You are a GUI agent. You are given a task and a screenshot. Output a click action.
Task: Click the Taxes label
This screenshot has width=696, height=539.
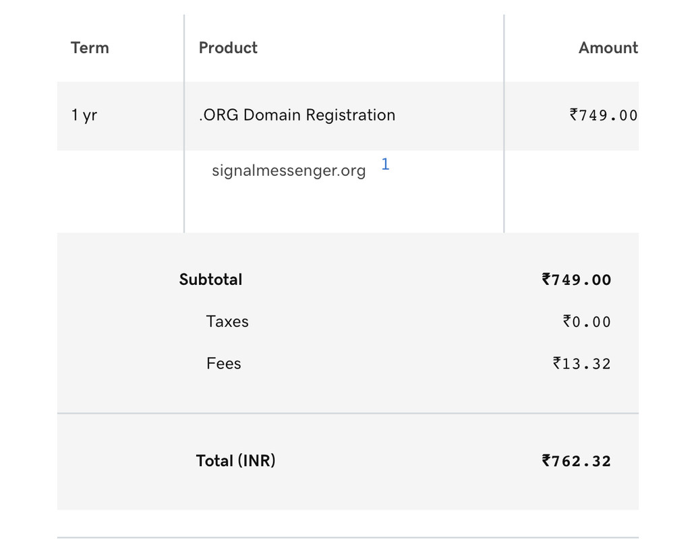[227, 321]
